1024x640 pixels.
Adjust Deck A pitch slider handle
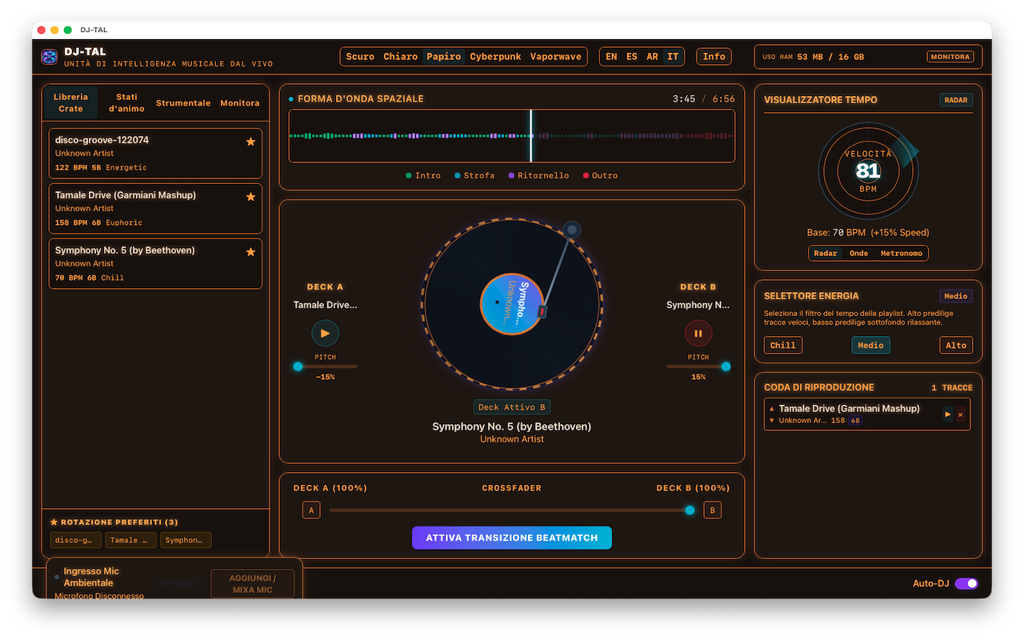tap(298, 366)
